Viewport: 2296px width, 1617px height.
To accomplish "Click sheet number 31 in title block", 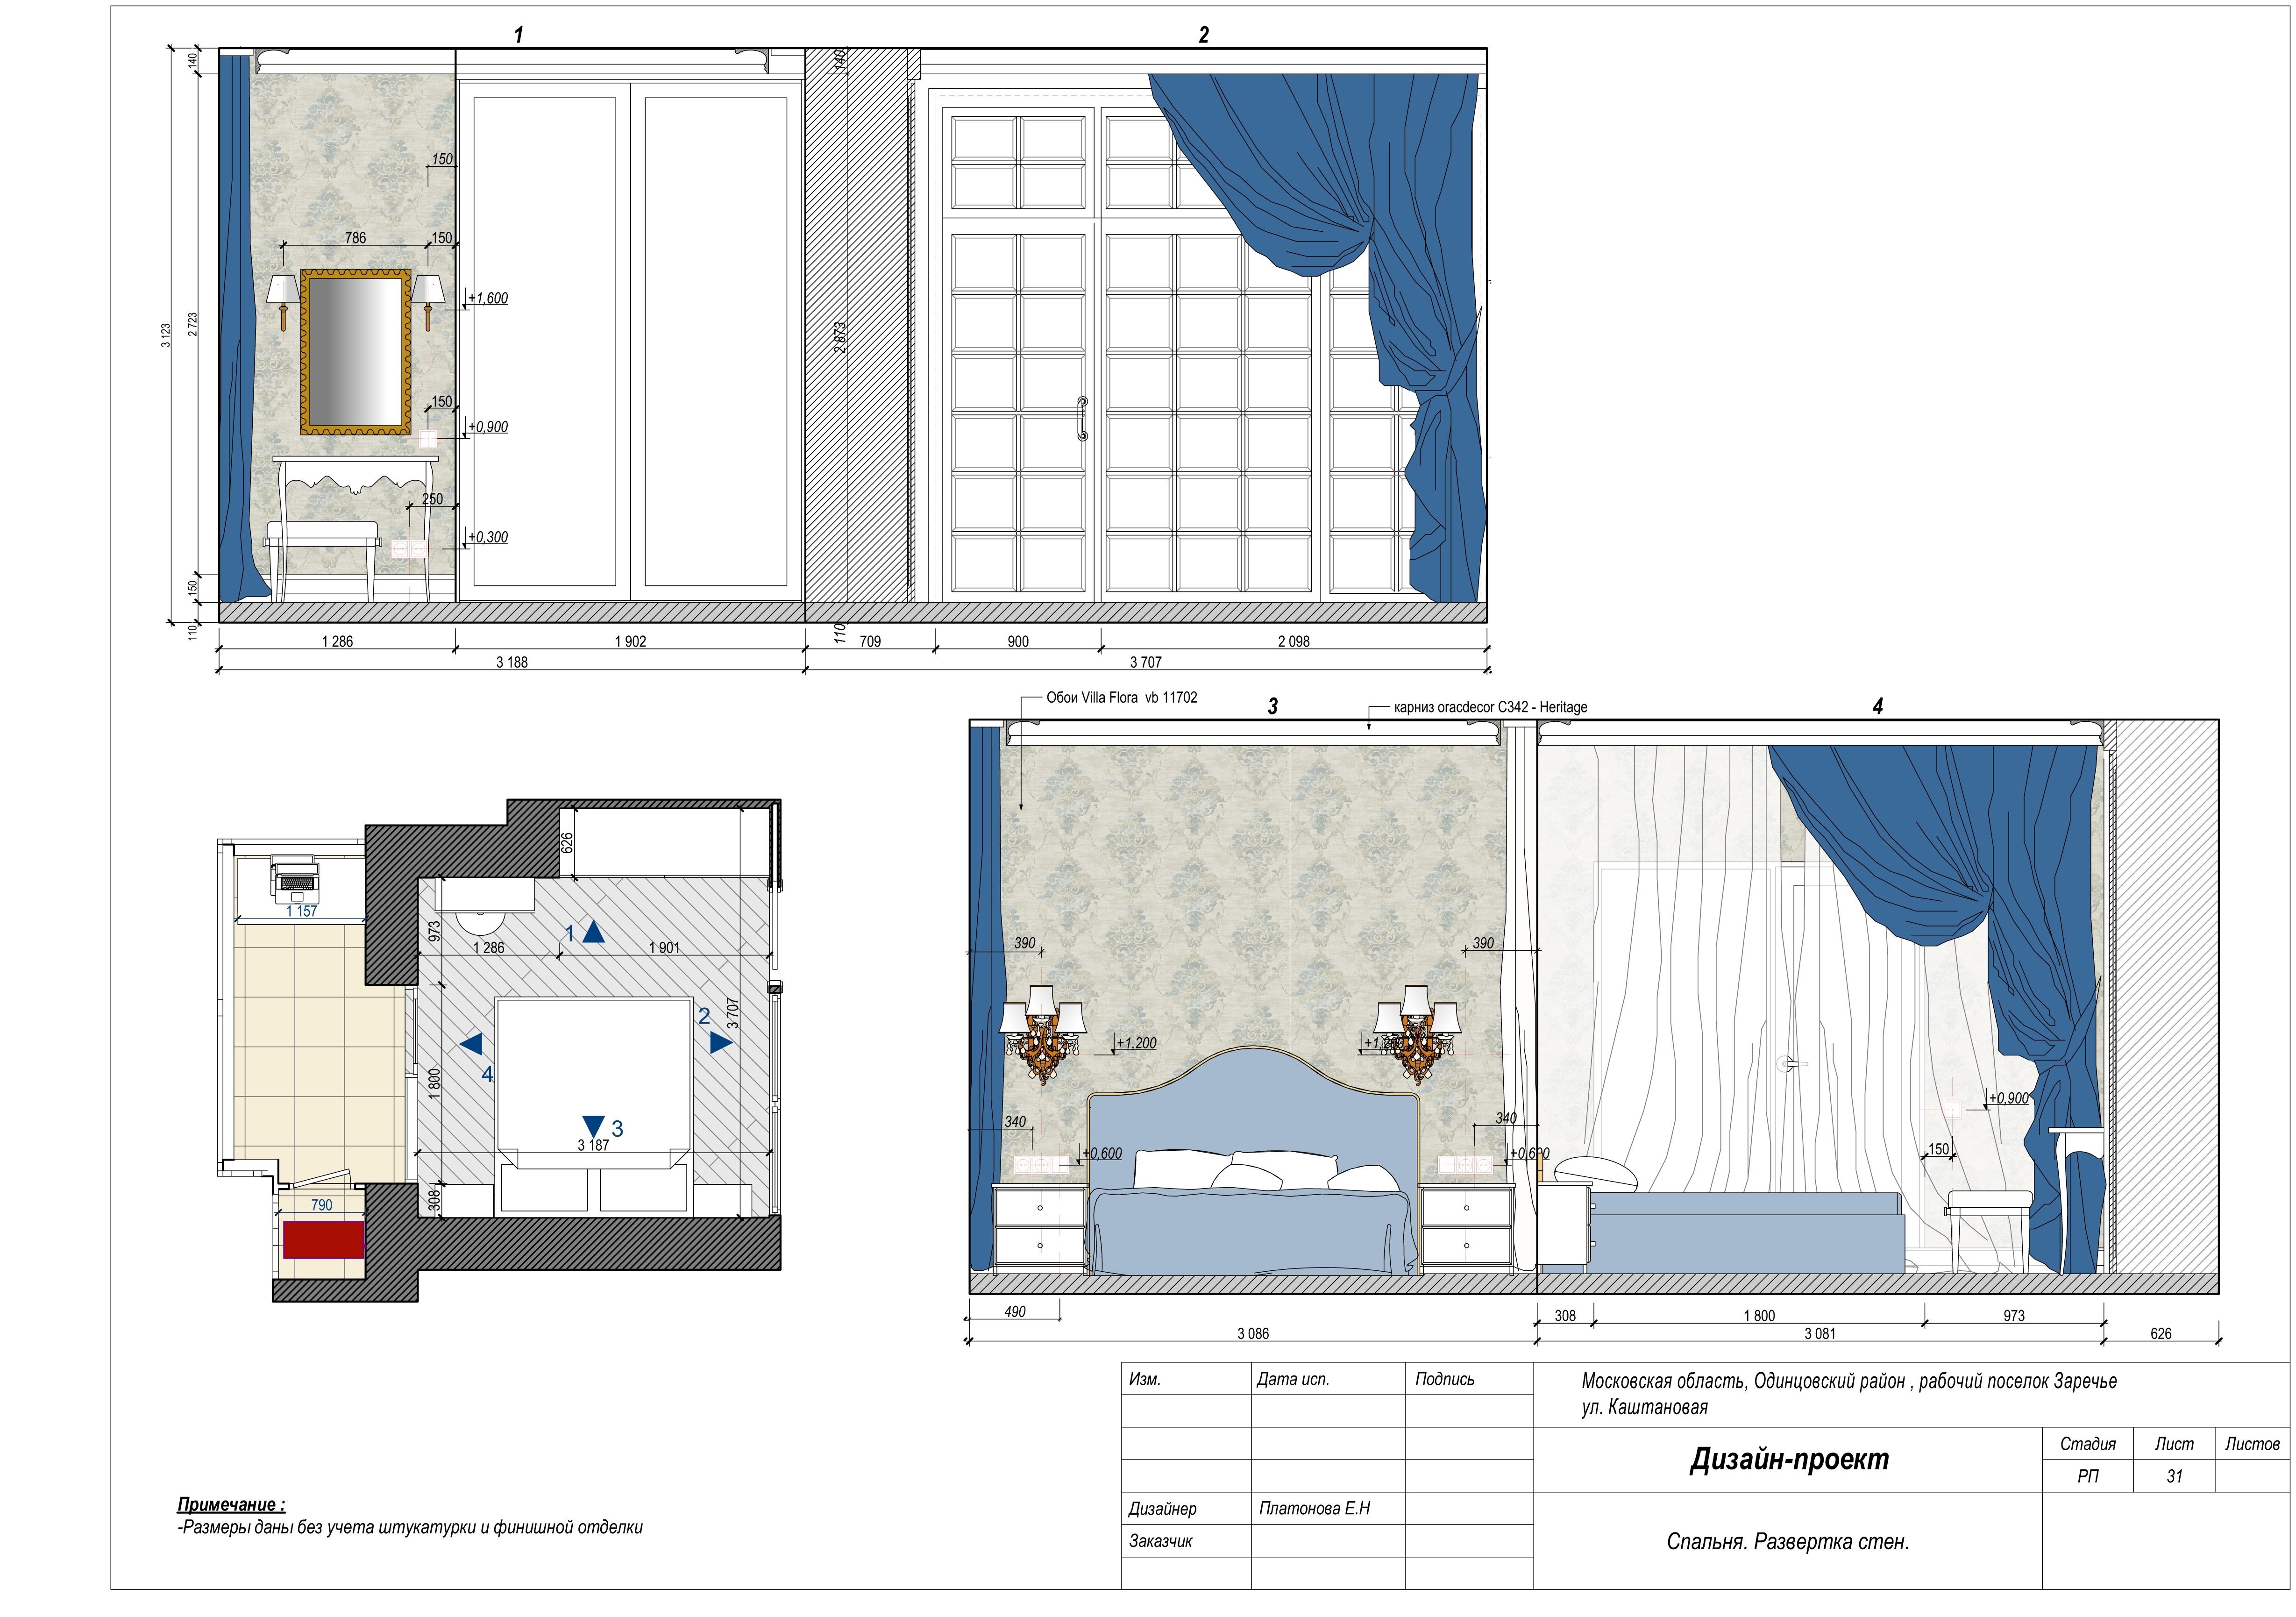I will 2173,1476.
